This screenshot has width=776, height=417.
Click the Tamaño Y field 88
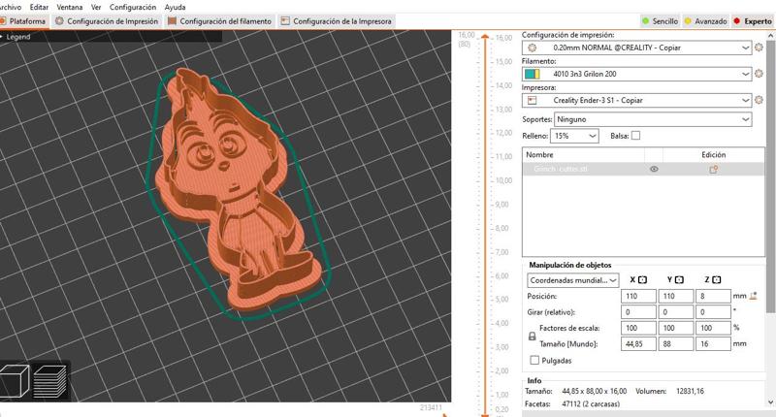pyautogui.click(x=676, y=343)
